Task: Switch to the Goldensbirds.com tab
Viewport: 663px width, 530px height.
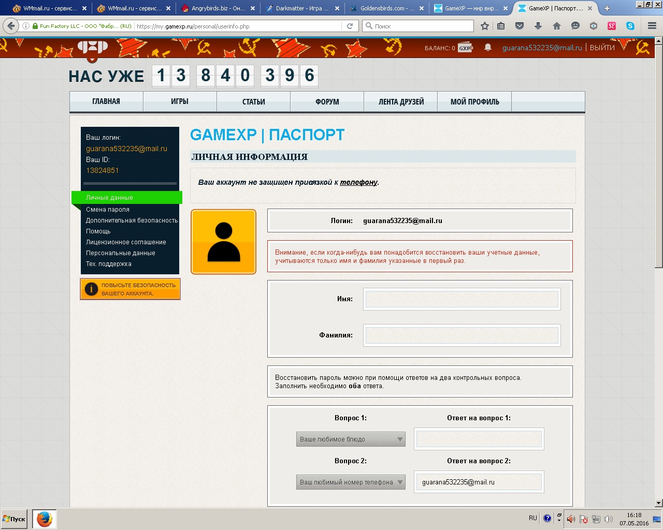Action: point(386,8)
